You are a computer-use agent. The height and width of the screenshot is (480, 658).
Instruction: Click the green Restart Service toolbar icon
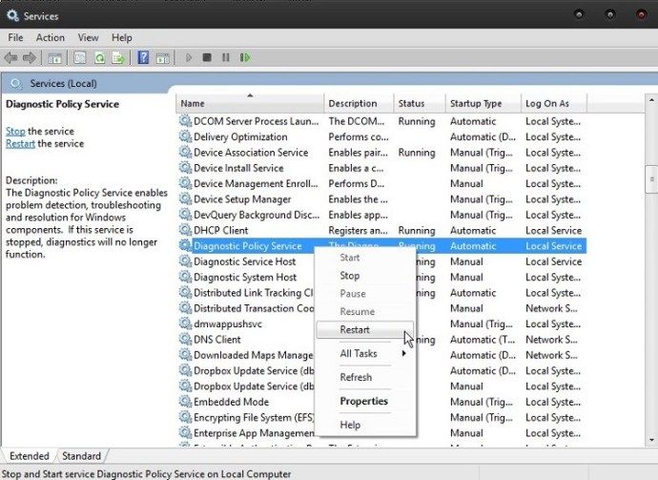(x=245, y=57)
